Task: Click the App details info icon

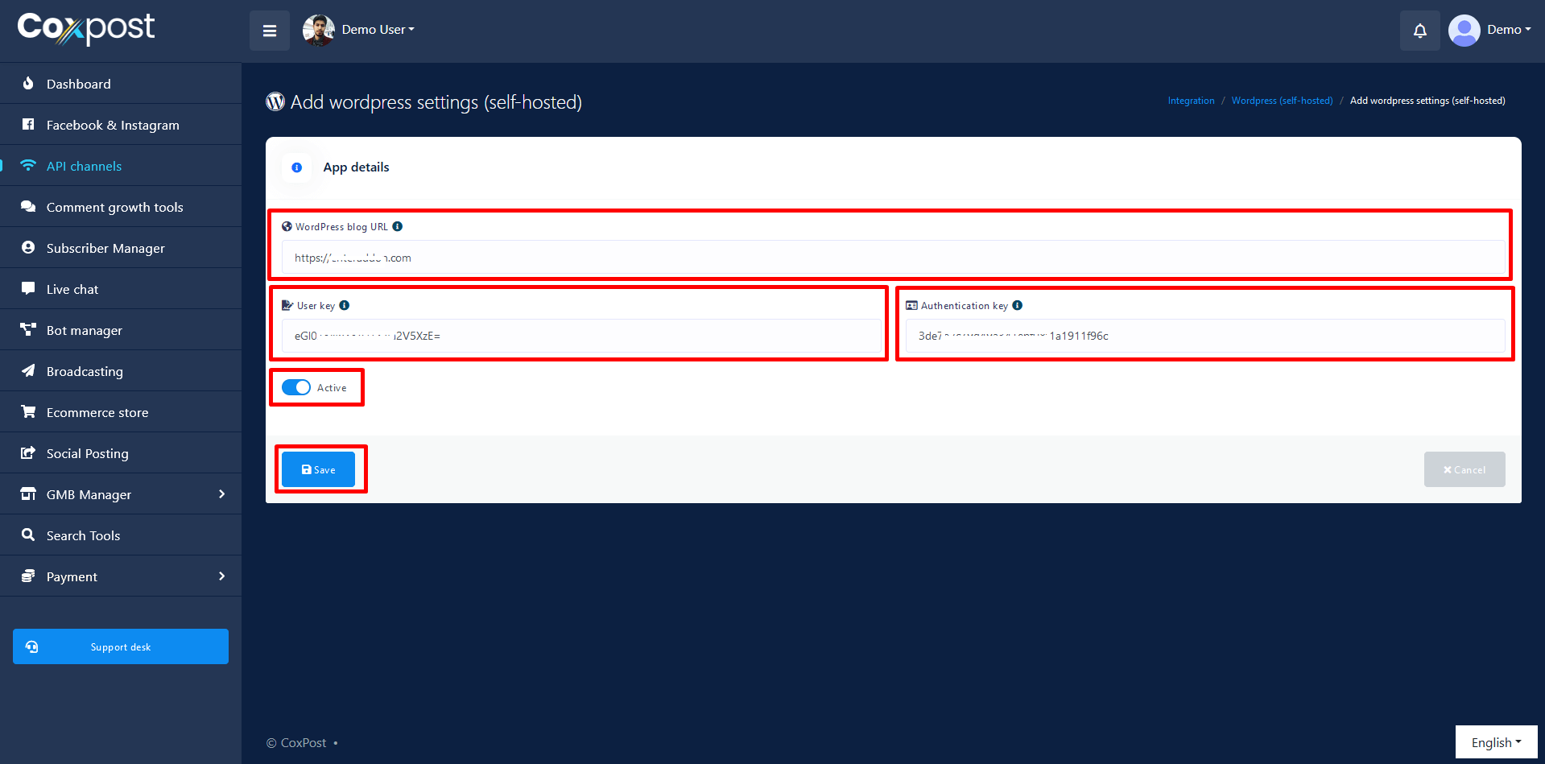Action: tap(297, 167)
